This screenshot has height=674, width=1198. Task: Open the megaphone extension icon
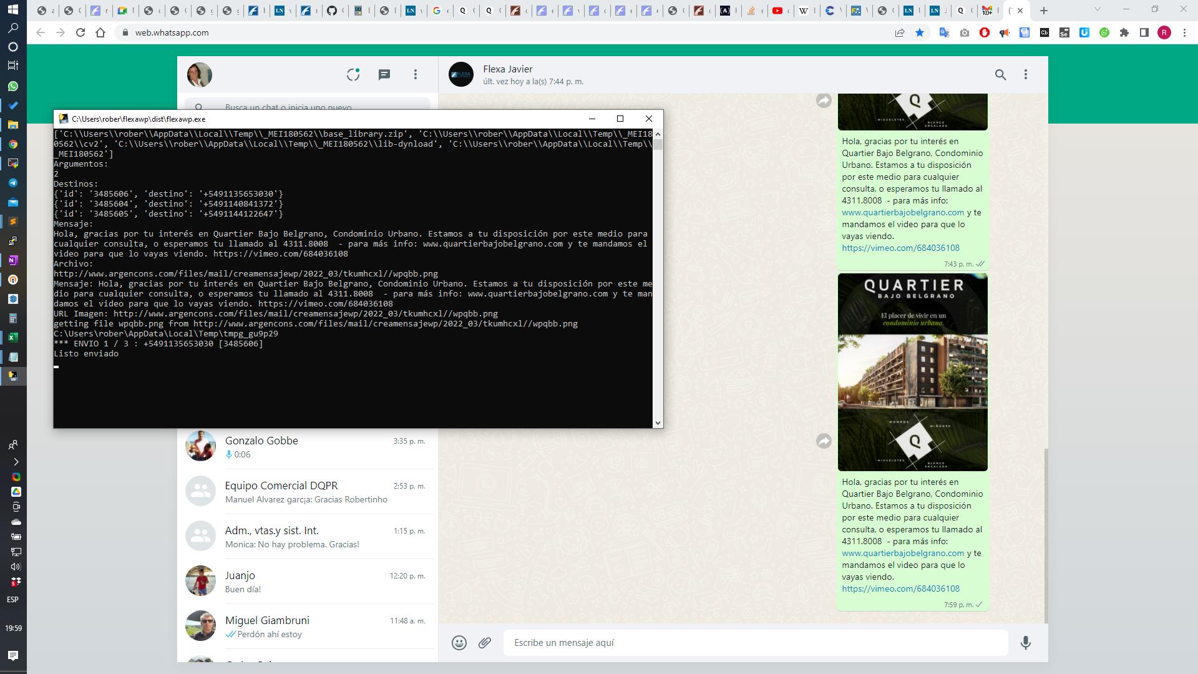pyautogui.click(x=1005, y=33)
